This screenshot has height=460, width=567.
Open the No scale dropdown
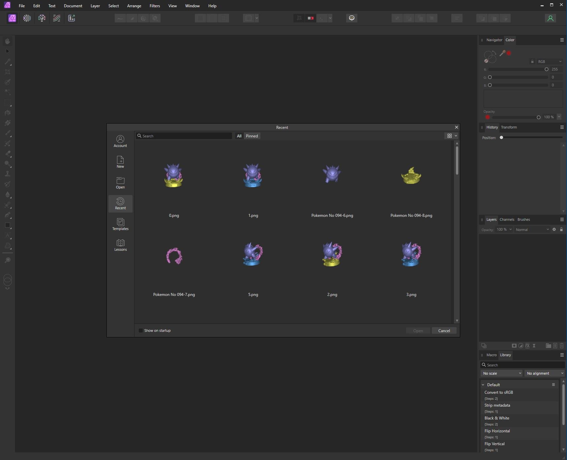[x=501, y=373]
